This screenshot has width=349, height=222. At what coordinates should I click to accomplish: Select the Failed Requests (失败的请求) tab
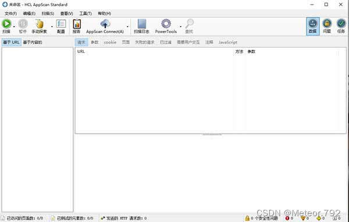145,42
